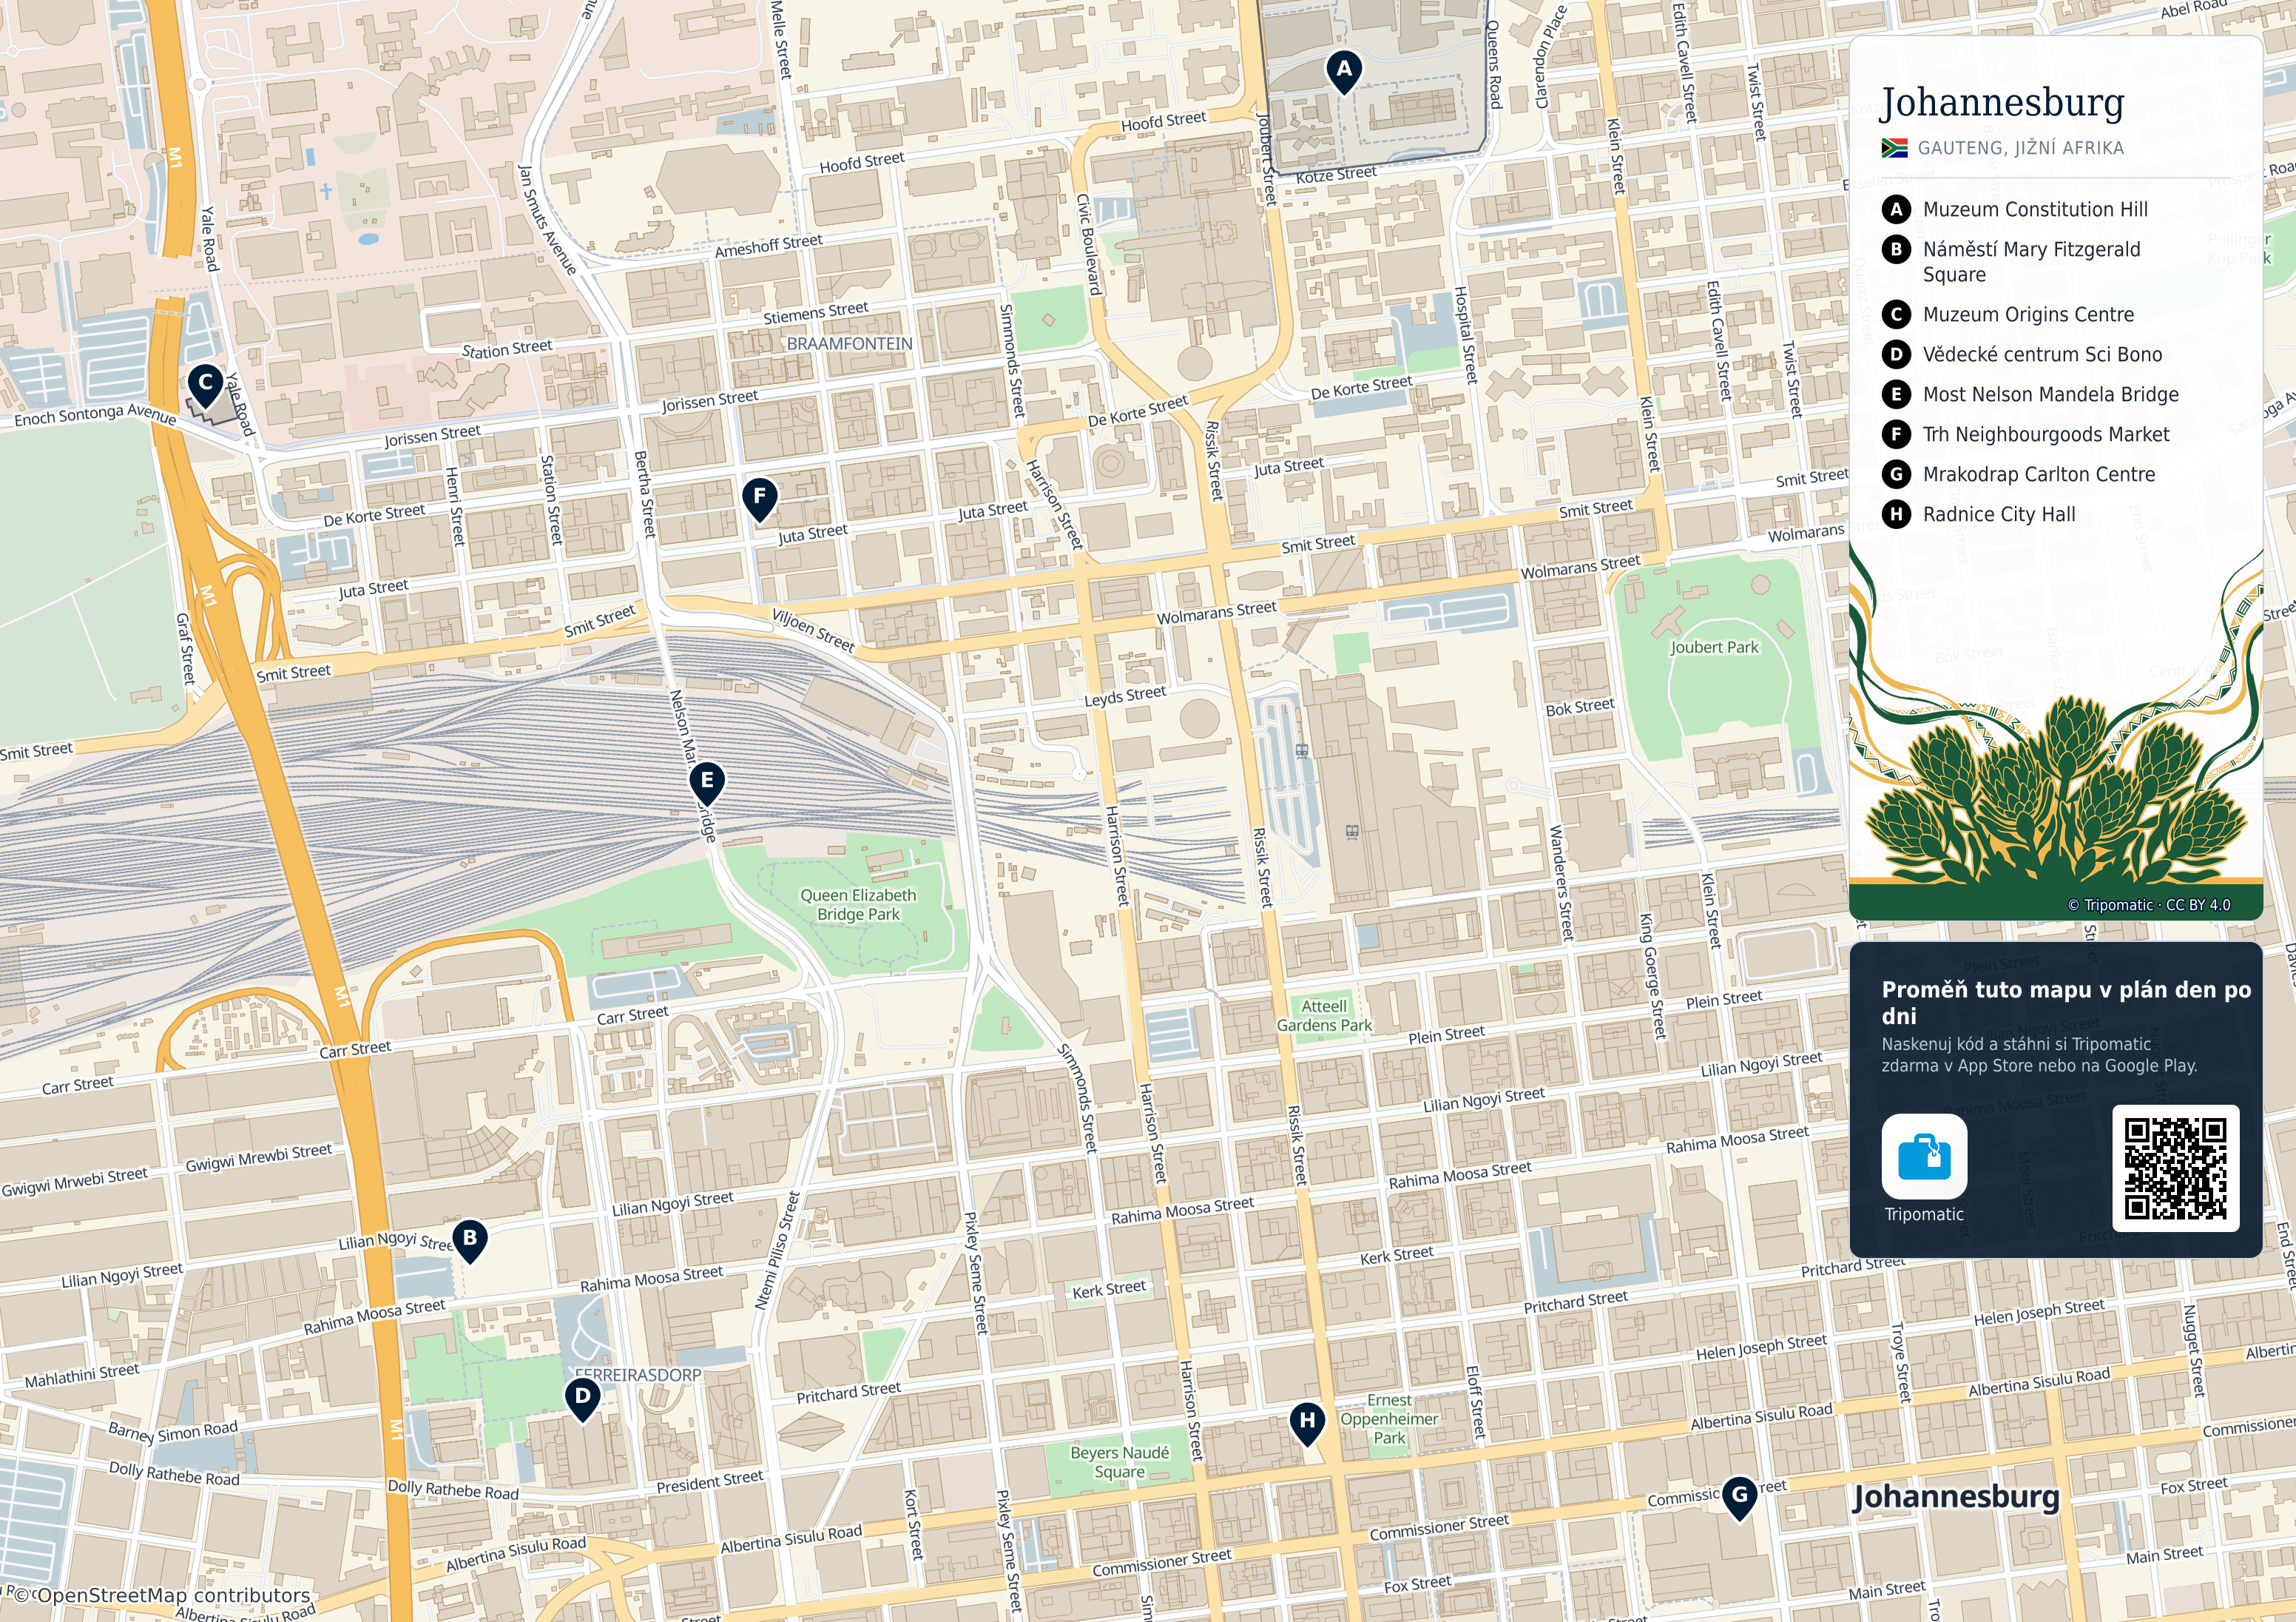Open the Tripomatic app suitcase icon
Image resolution: width=2296 pixels, height=1622 pixels.
click(x=1924, y=1156)
